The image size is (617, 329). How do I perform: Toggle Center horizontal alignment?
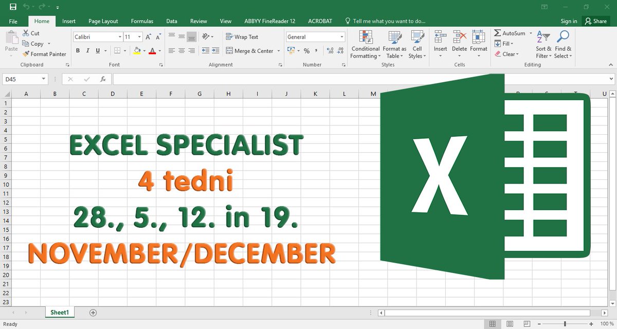pos(182,51)
